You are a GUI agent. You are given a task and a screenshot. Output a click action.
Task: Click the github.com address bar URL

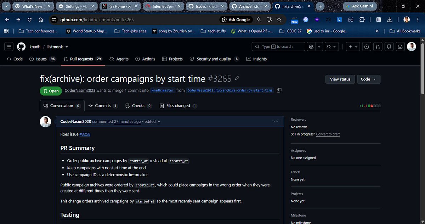click(x=96, y=20)
